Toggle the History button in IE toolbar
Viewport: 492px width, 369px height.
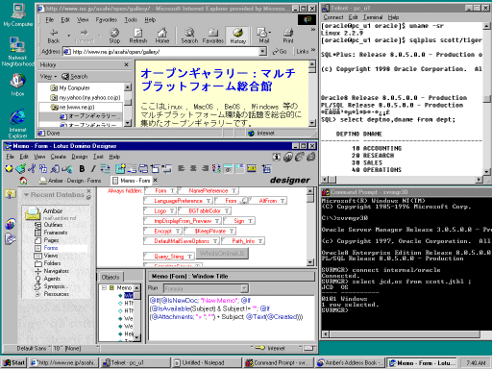click(x=237, y=36)
